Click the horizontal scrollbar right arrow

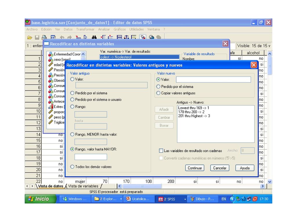[x=262, y=186]
